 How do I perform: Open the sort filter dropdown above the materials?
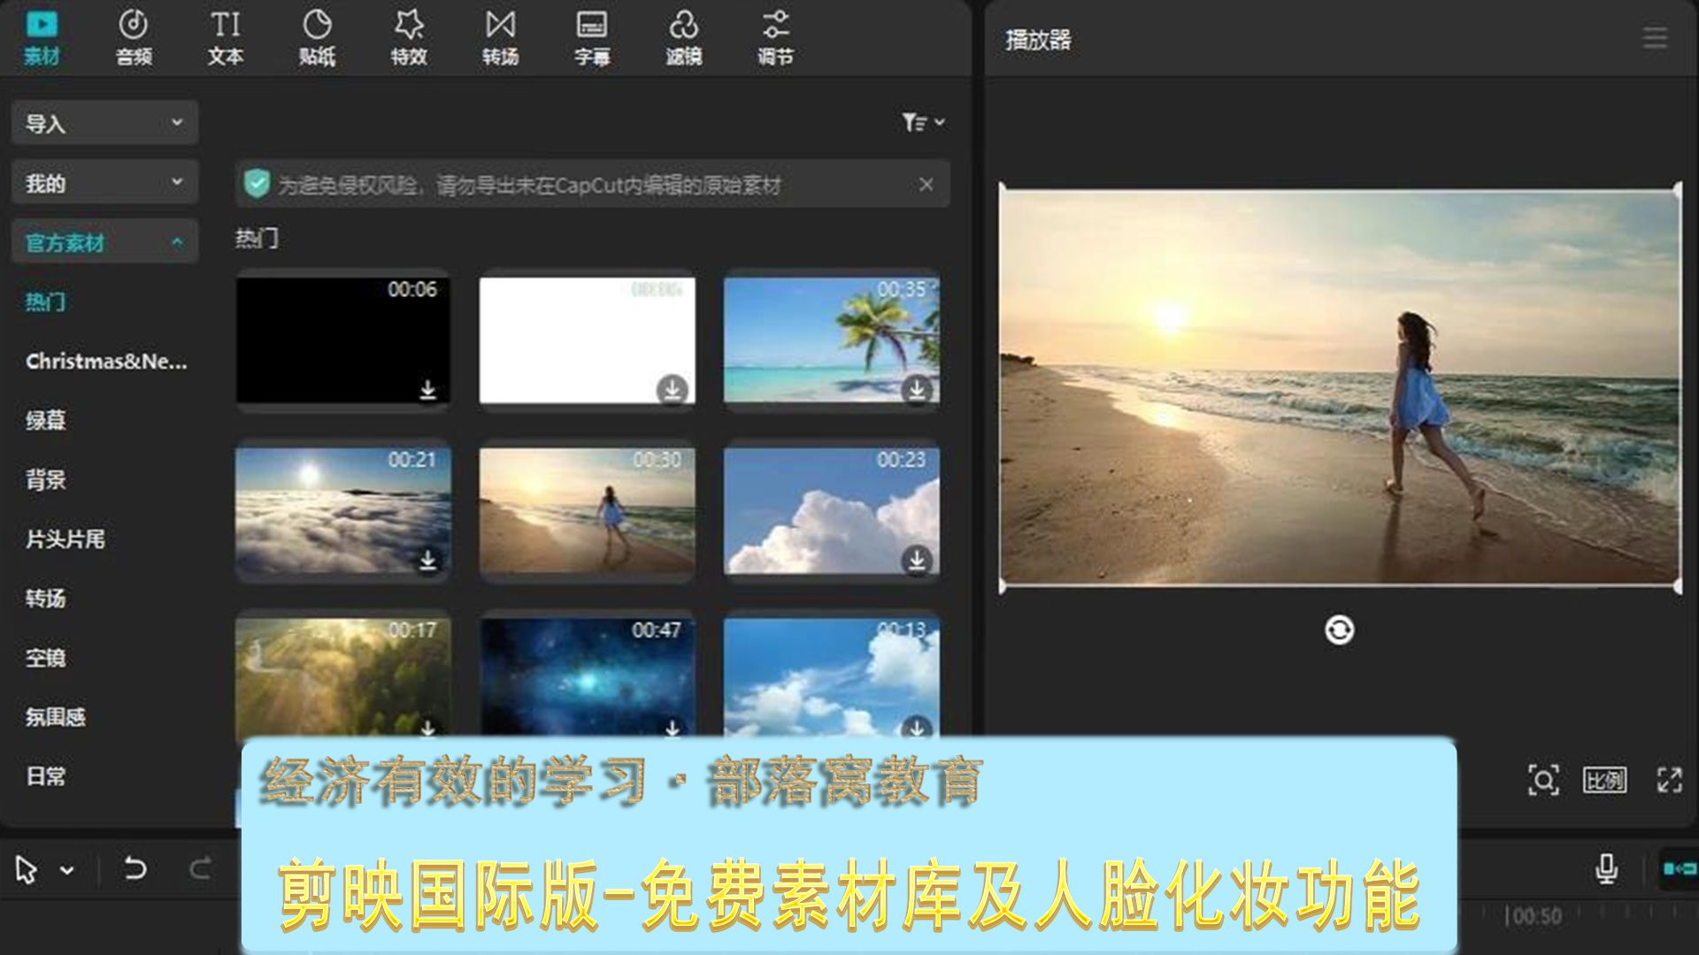(923, 122)
